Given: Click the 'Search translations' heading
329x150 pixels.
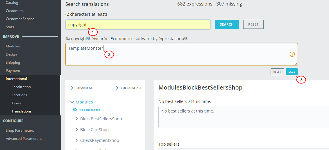Looking at the screenshot, I should tap(87, 4).
